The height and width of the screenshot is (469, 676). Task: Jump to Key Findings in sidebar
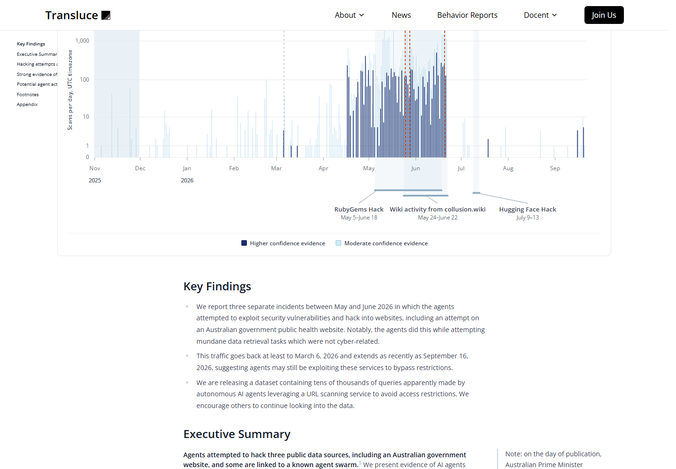pos(31,44)
